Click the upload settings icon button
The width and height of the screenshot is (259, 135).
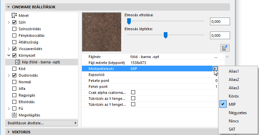point(225,48)
